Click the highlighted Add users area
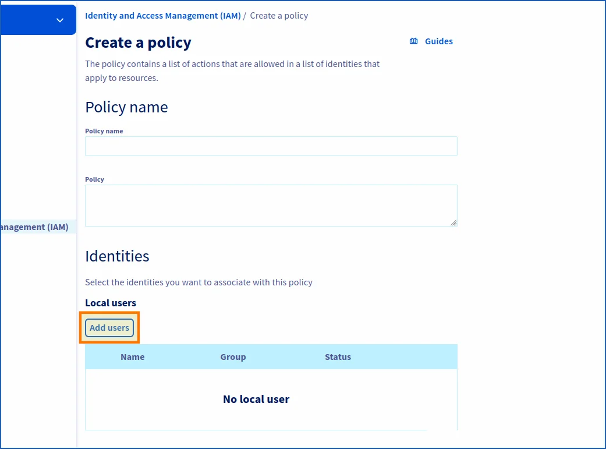Image resolution: width=606 pixels, height=449 pixels. pos(109,327)
